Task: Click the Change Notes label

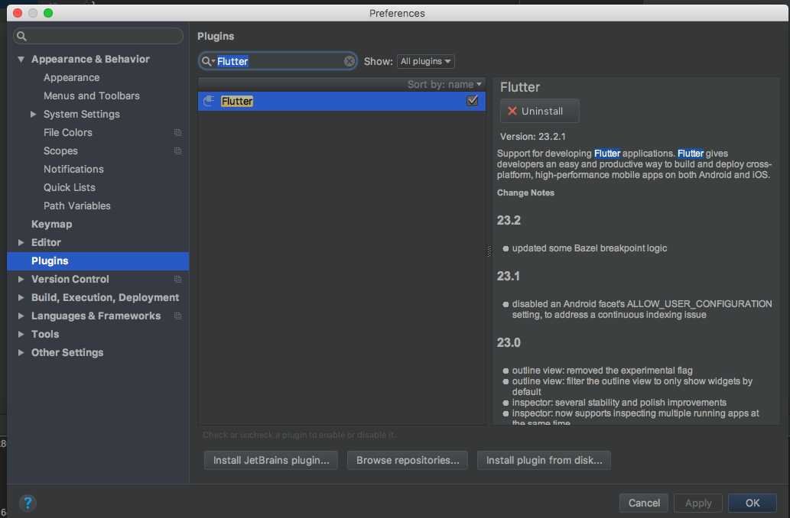Action: click(525, 193)
